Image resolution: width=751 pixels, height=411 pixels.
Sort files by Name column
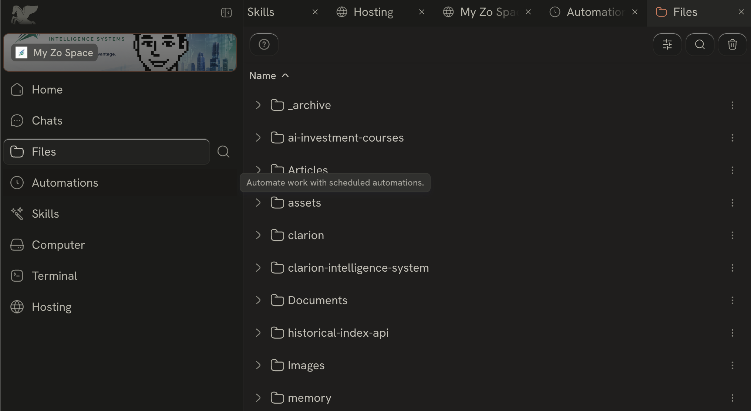click(x=269, y=76)
